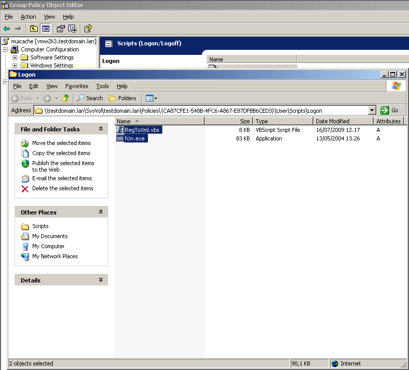Screen dimensions: 409x370
Task: Collapse the Computer Configuration tree node
Action: tap(5, 49)
